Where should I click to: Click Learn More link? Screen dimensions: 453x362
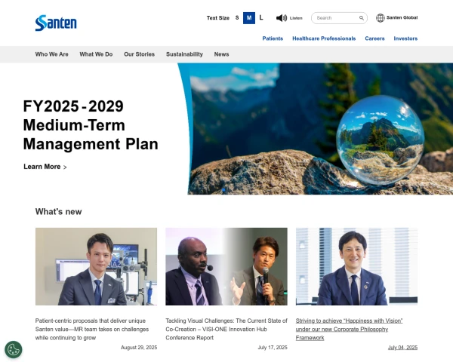tap(45, 167)
